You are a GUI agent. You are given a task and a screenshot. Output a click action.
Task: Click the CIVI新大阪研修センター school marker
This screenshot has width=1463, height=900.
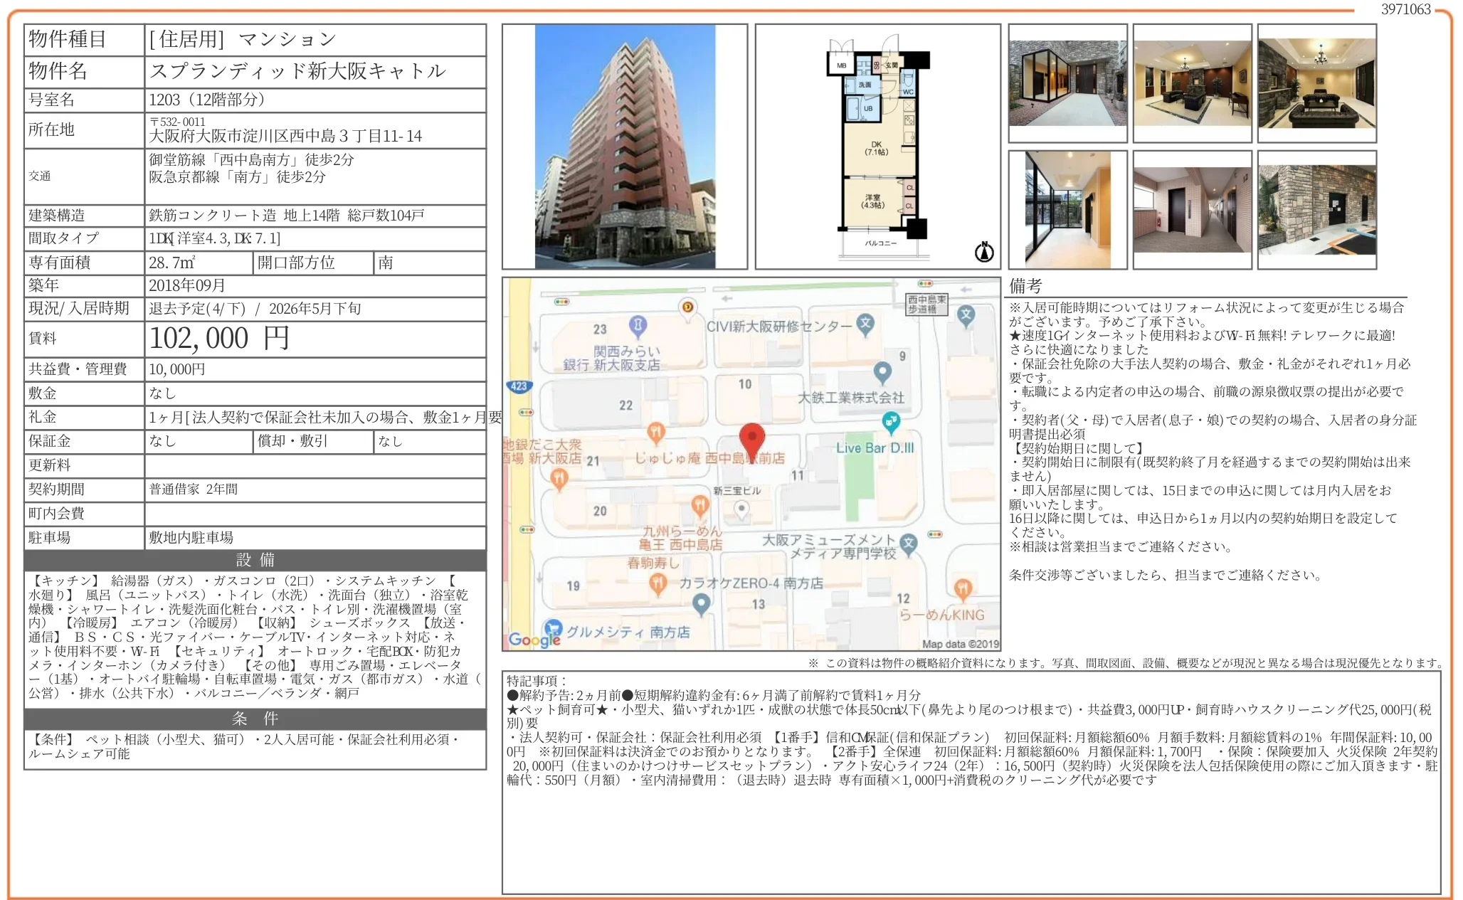point(864,324)
